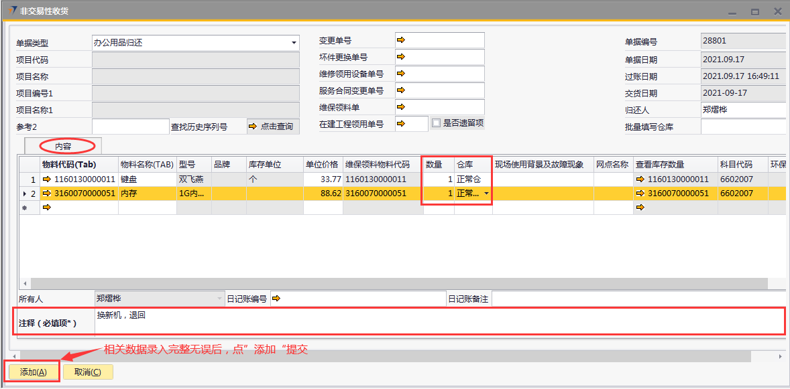Open the 所有人 dropdown
The image size is (790, 389).
[219, 299]
